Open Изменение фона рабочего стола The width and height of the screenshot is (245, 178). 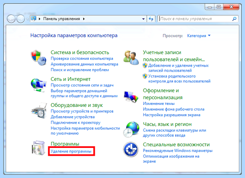click(x=174, y=109)
